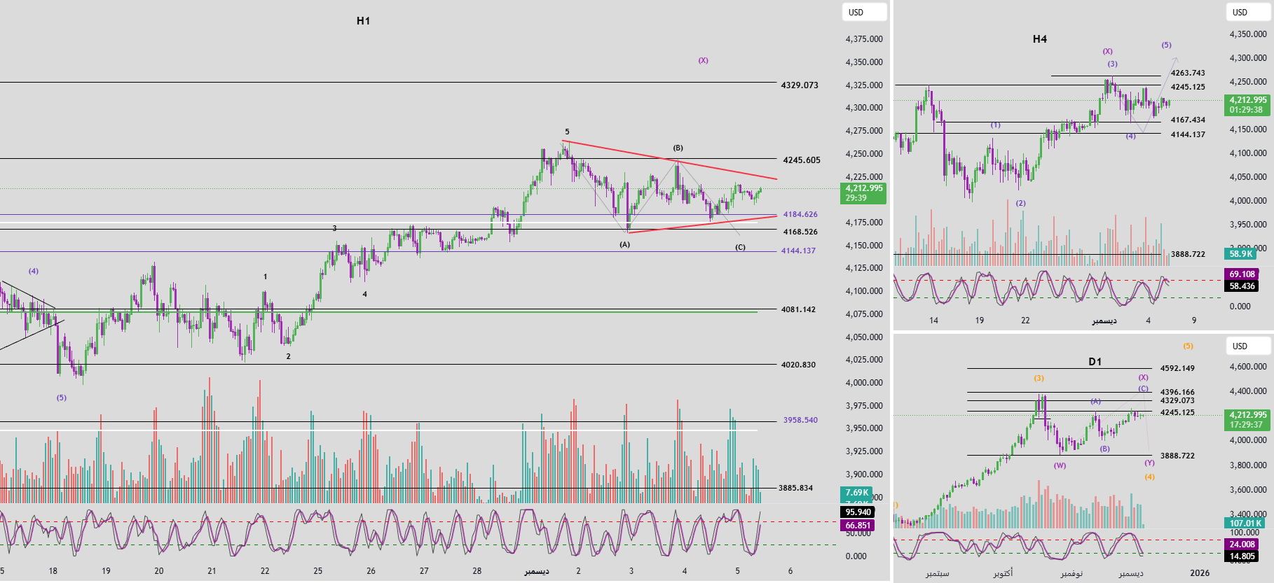
Task: Click the 4081.142 horizontal line label
Action: [x=798, y=309]
